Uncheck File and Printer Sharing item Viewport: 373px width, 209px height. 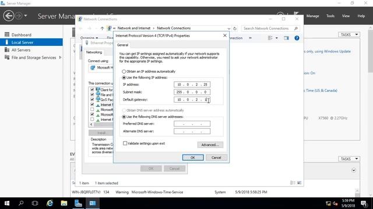click(x=92, y=95)
